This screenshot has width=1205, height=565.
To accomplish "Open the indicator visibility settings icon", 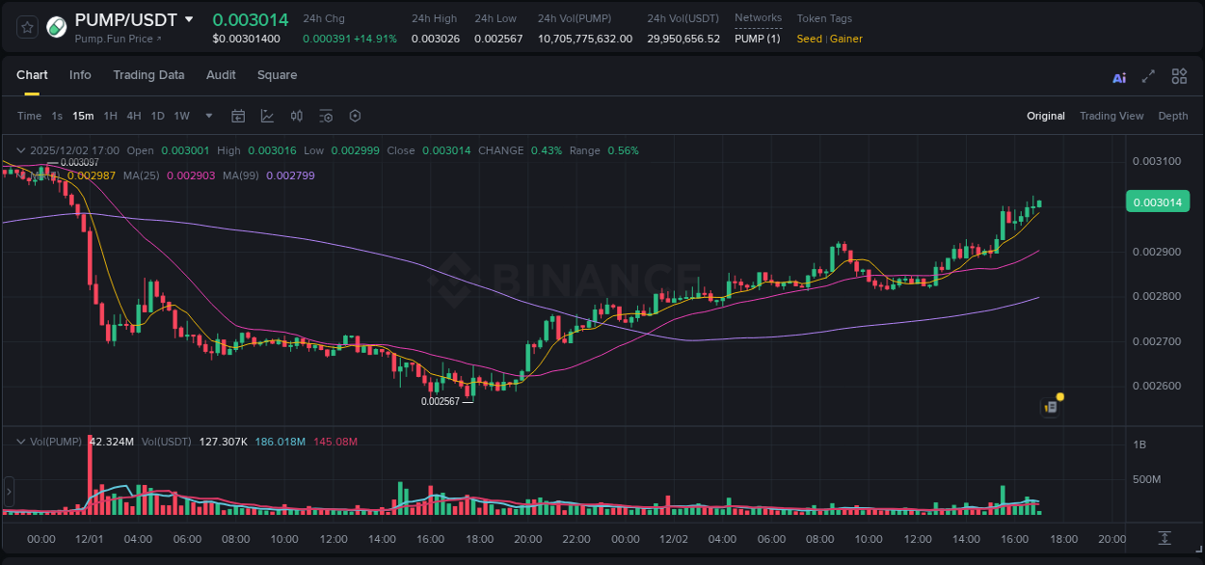I will [x=326, y=116].
